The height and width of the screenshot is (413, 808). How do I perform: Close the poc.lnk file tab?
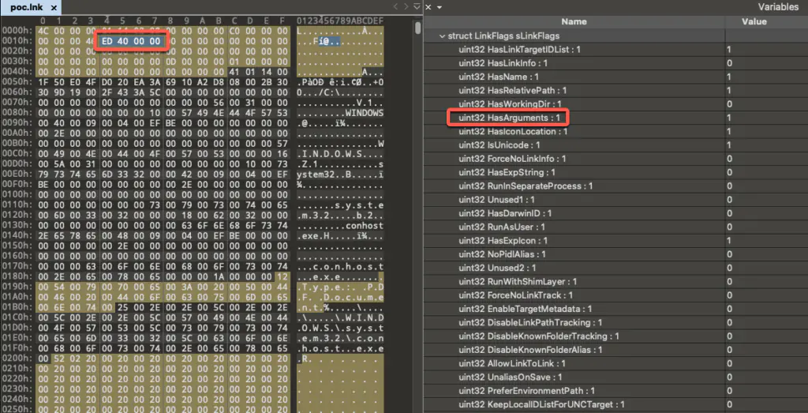[x=54, y=7]
